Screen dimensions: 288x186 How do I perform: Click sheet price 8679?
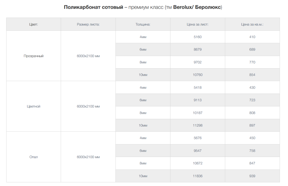tap(197, 49)
